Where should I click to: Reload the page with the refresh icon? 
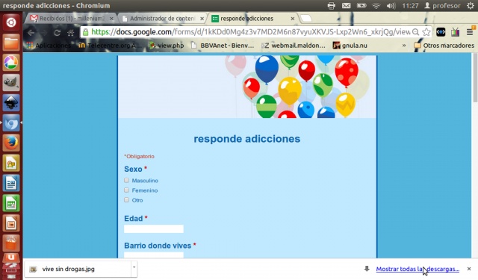click(x=57, y=33)
